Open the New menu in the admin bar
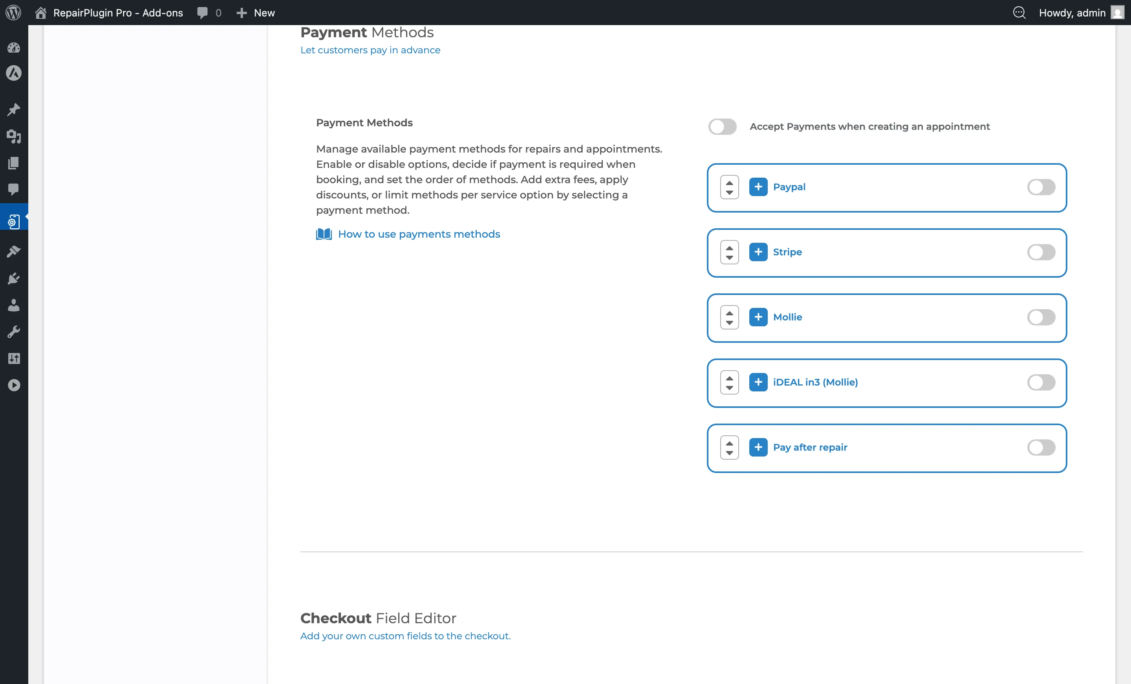1131x684 pixels. [x=255, y=13]
